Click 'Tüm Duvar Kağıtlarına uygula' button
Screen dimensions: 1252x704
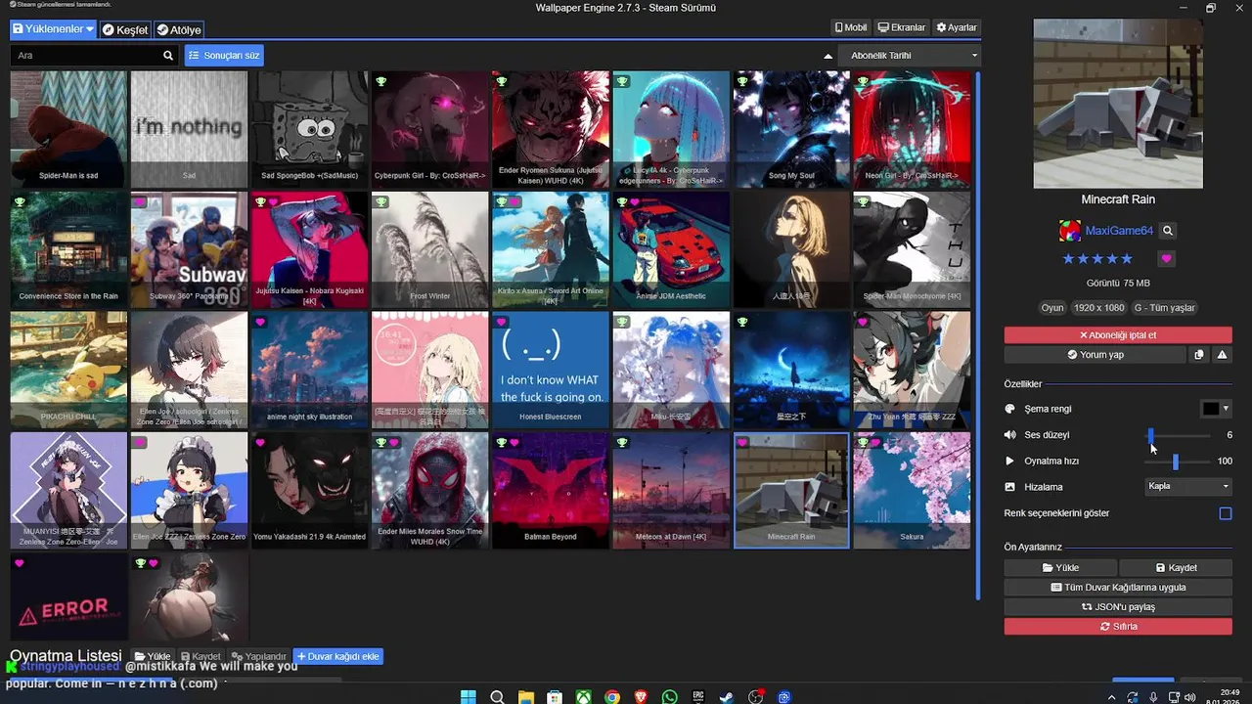coord(1118,588)
